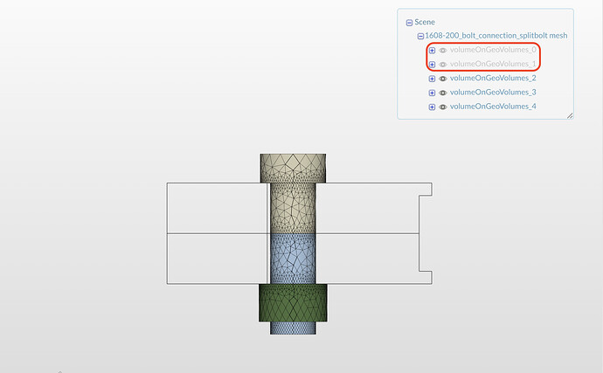Select volumeOnGeoVolumes_2 label
Image resolution: width=603 pixels, height=373 pixels.
[x=493, y=79]
